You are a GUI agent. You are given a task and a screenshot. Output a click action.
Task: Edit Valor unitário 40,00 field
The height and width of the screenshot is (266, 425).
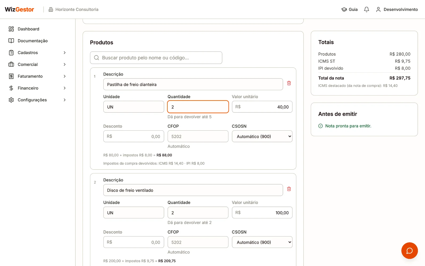262,107
